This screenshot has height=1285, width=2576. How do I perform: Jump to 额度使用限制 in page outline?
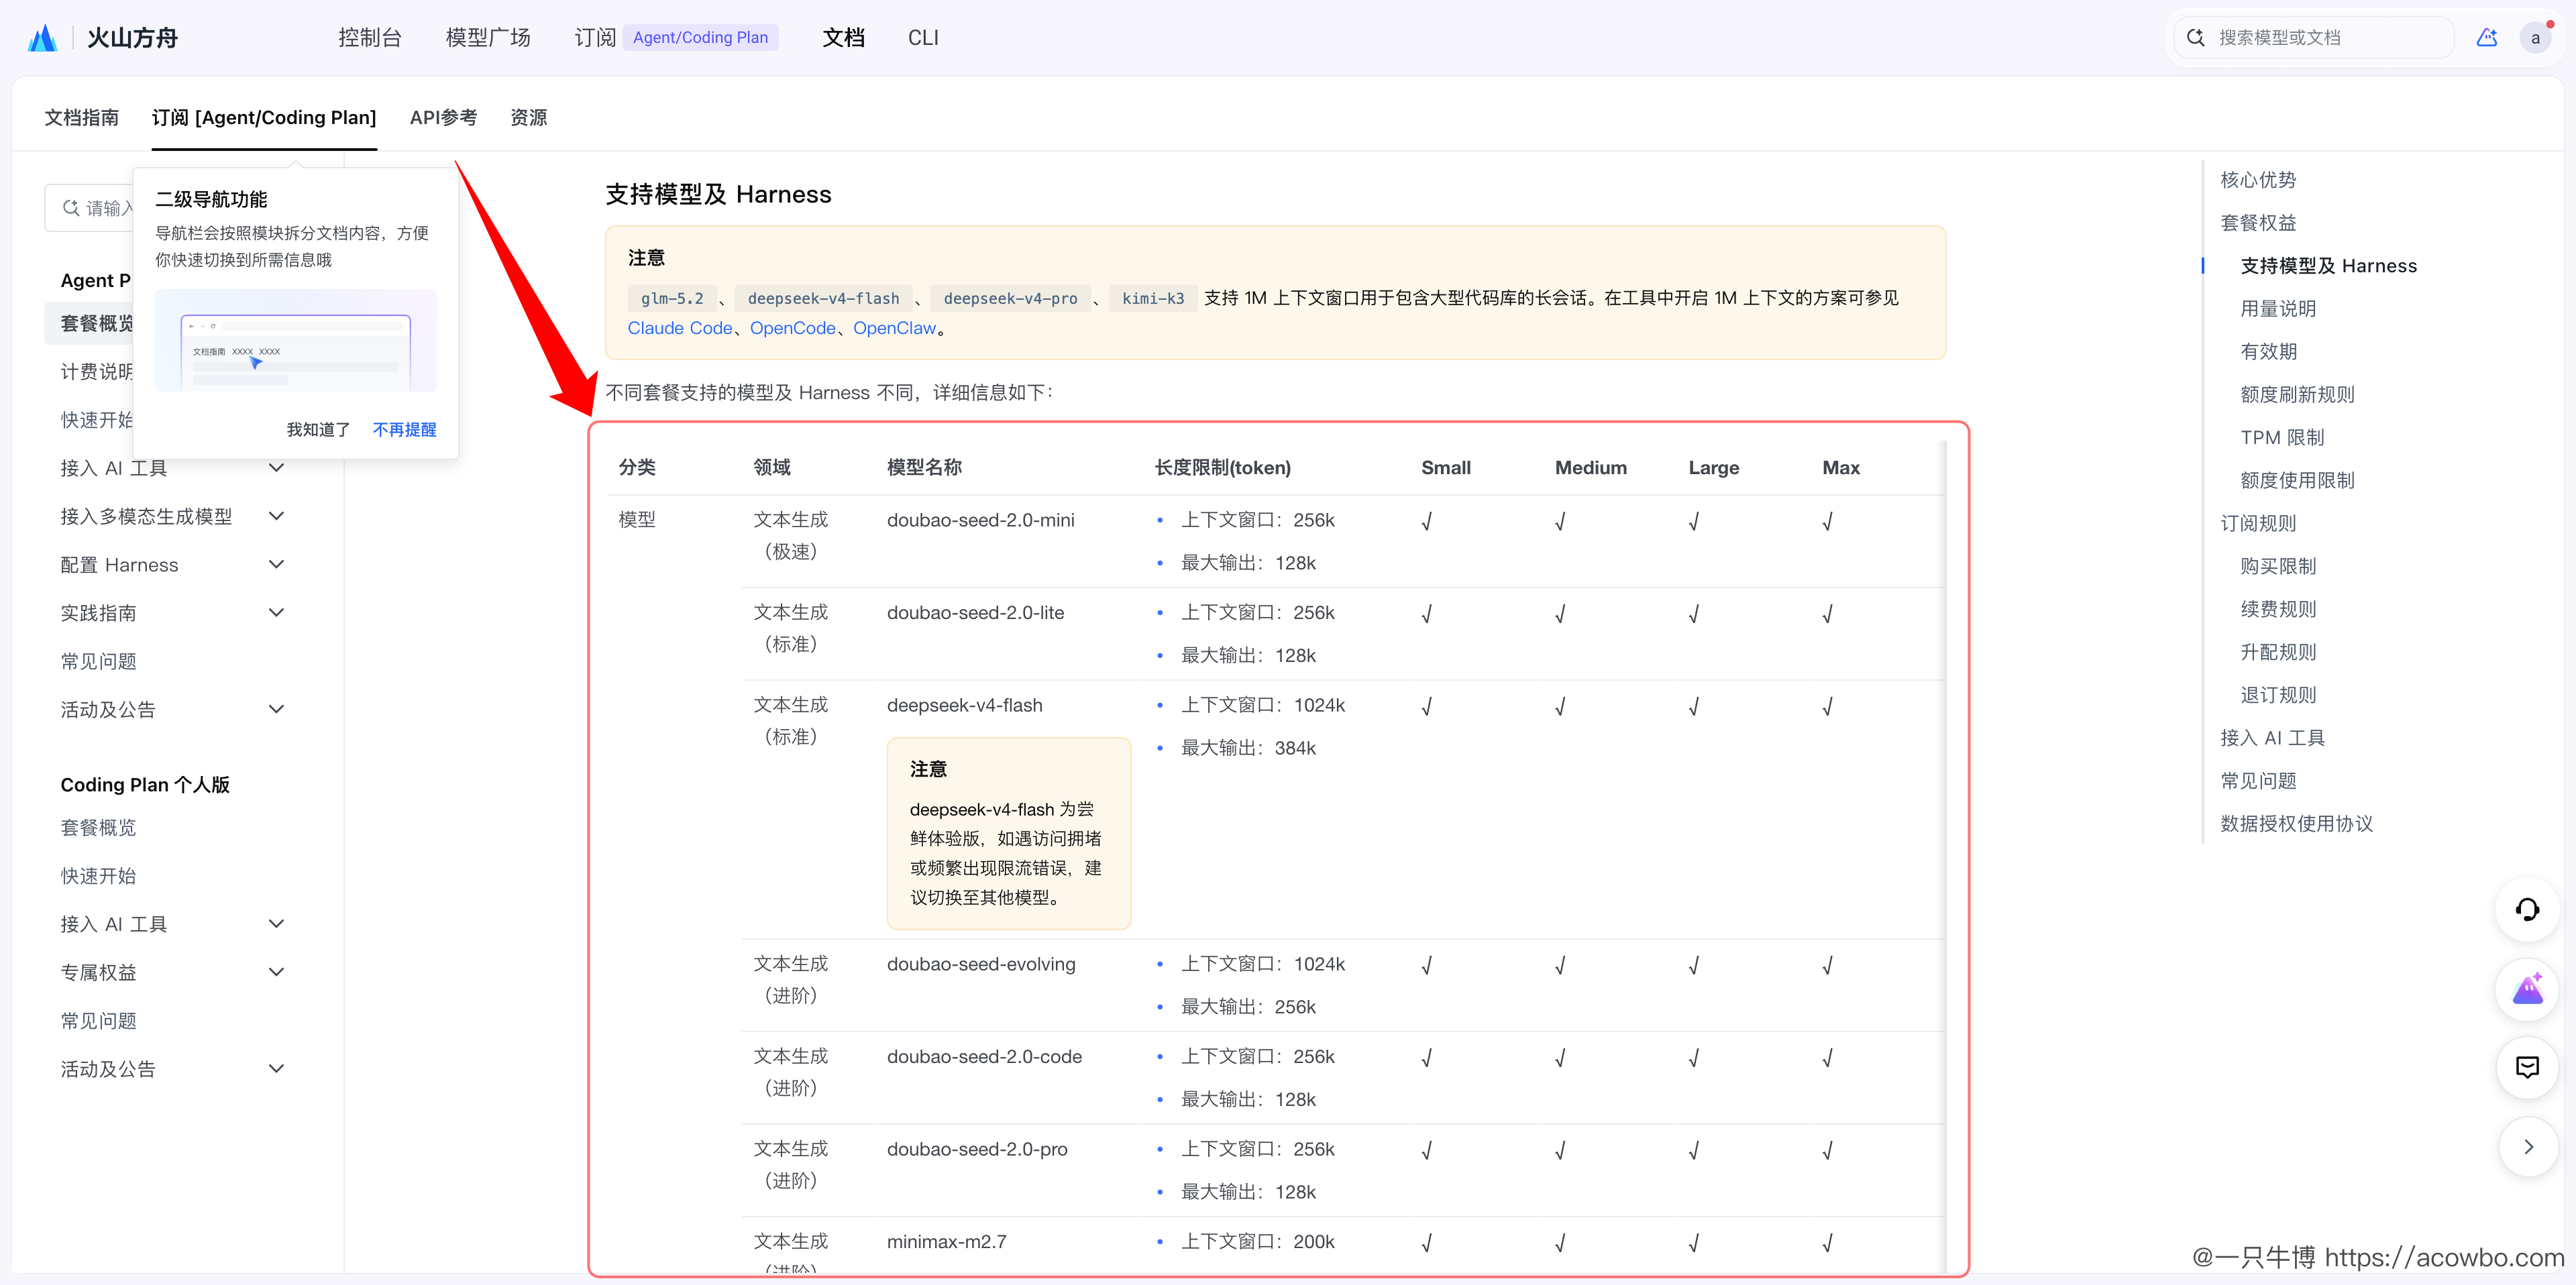click(x=2297, y=481)
